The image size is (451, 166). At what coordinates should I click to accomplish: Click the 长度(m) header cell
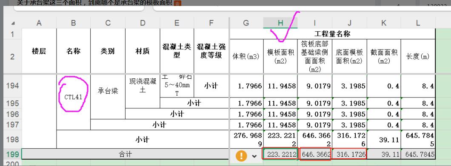[418, 56]
